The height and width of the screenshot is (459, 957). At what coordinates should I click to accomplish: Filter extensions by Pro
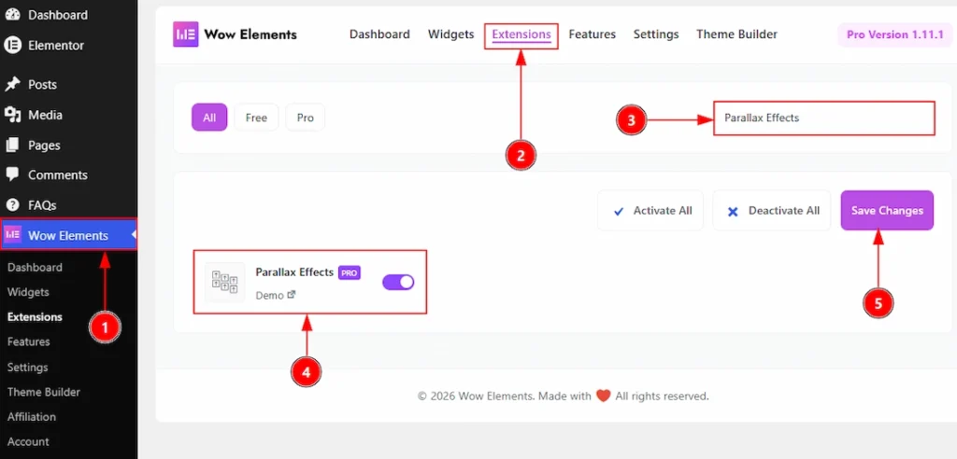click(306, 117)
